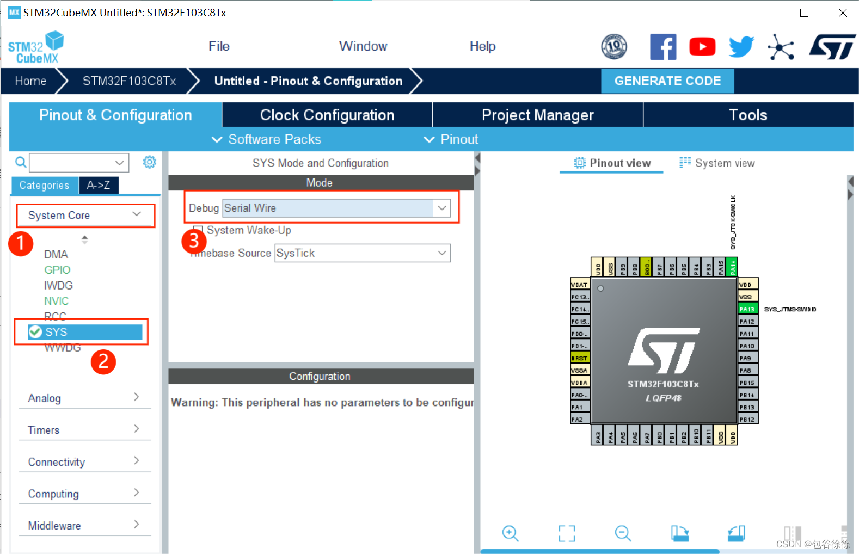Click the ST community network icon
The image size is (859, 554).
coord(781,47)
